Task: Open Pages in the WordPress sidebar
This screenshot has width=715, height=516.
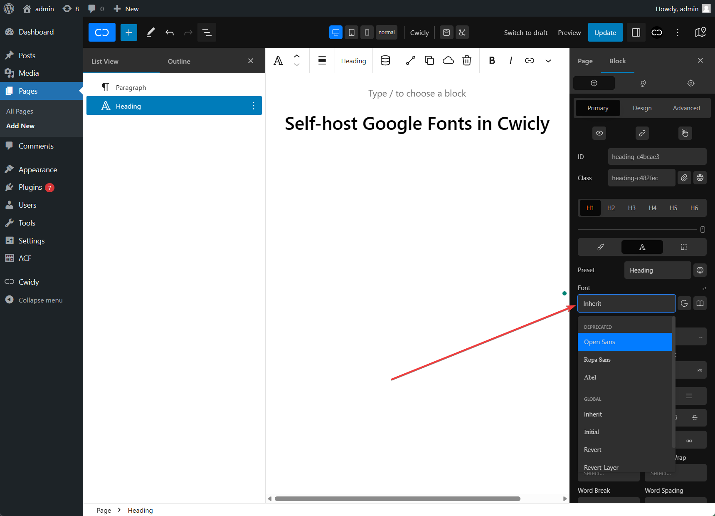Action: coord(42,91)
